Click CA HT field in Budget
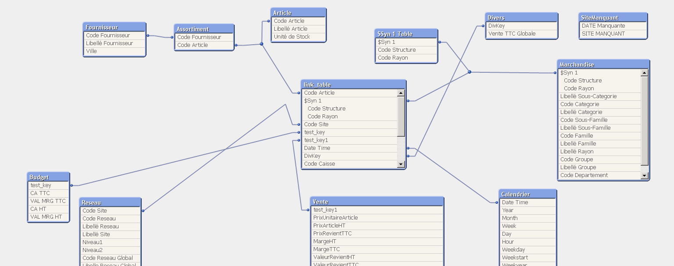Screen dimensions: 674x266 [x=48, y=209]
